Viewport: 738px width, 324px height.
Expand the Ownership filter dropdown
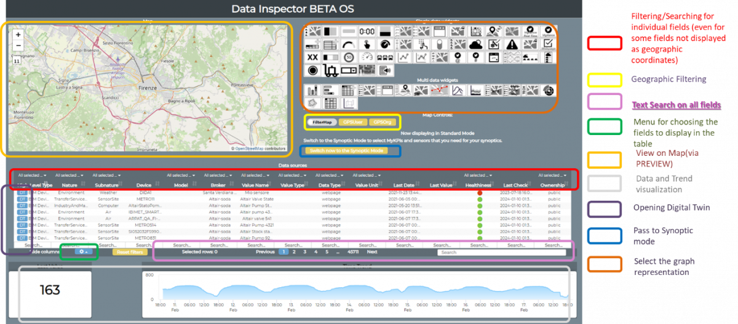point(552,175)
